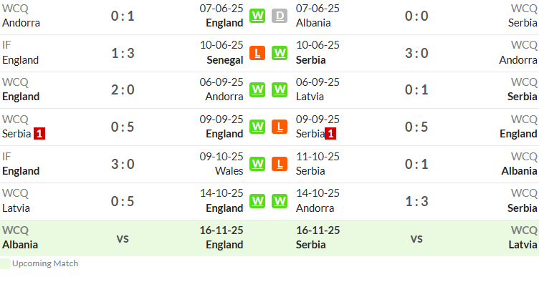Click the light green Upcoming Match legend swatch
Image resolution: width=539 pixels, height=287 pixels.
tap(5, 263)
